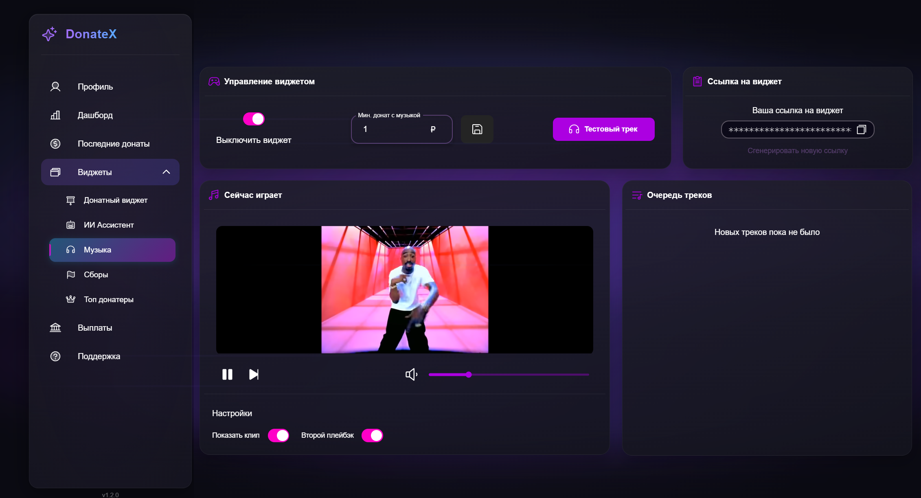921x498 pixels.
Task: Go to Последние донаты
Action: coord(110,144)
